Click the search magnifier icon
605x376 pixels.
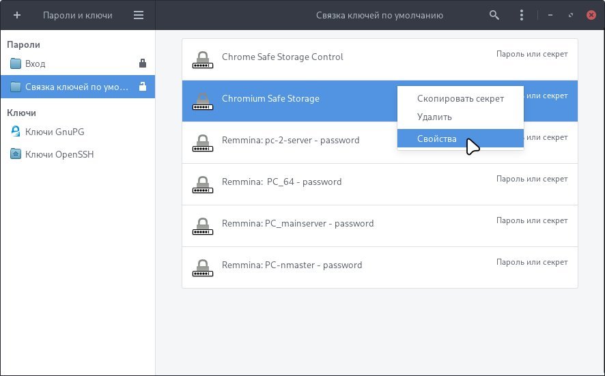pos(494,15)
